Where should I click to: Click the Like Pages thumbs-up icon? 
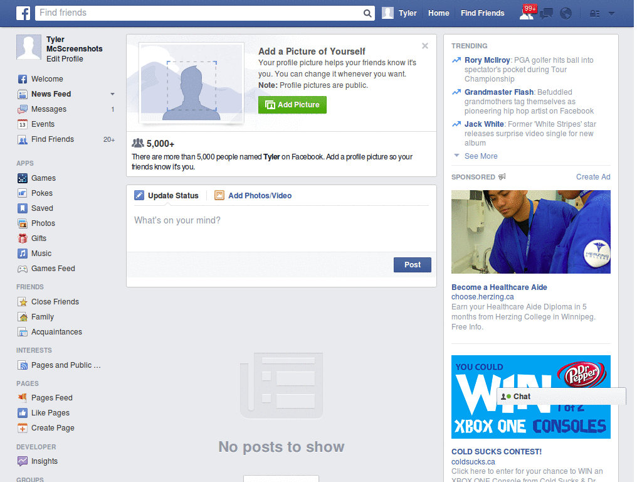23,413
